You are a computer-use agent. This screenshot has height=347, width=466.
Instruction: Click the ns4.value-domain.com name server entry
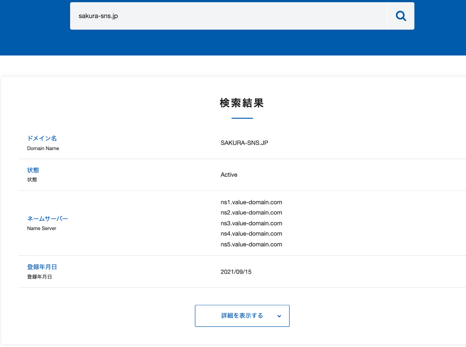251,234
